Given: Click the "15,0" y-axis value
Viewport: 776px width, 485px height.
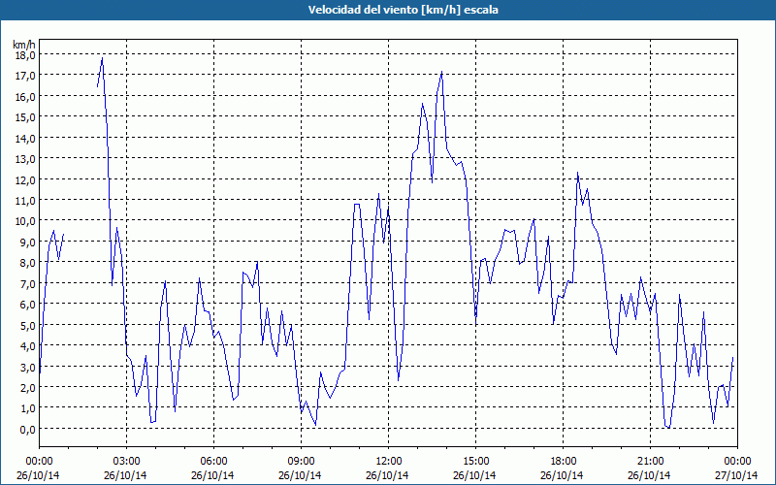Looking at the screenshot, I should [25, 117].
